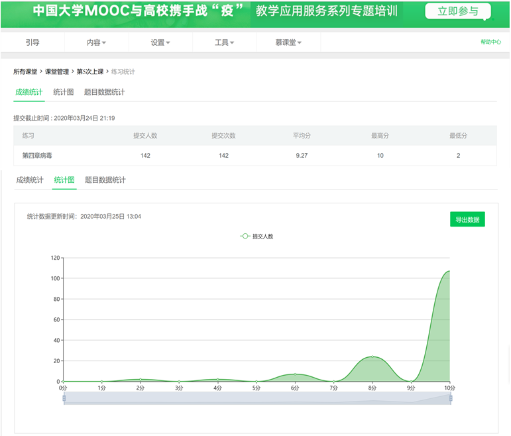The height and width of the screenshot is (436, 511).
Task: Switch to upper 题目数据统计 tab
Action: click(104, 92)
